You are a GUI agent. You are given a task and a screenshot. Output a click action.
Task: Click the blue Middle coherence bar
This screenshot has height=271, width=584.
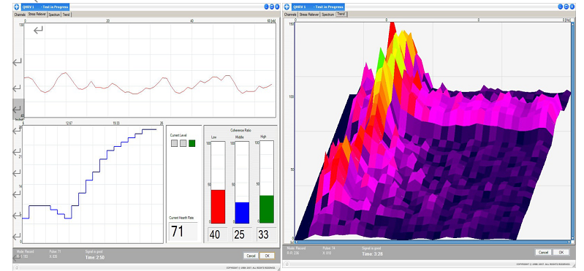242,213
